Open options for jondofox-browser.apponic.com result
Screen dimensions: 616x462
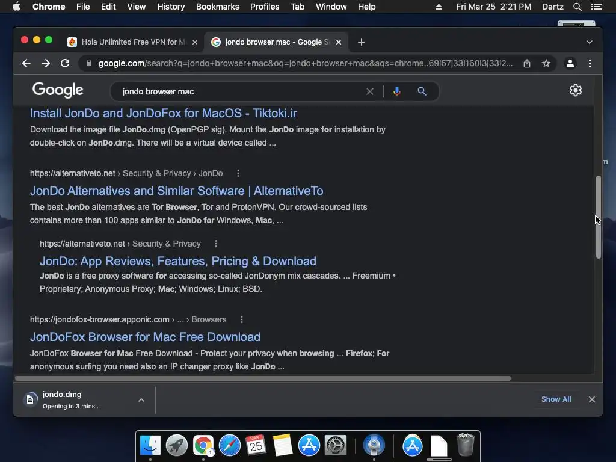[x=242, y=319]
